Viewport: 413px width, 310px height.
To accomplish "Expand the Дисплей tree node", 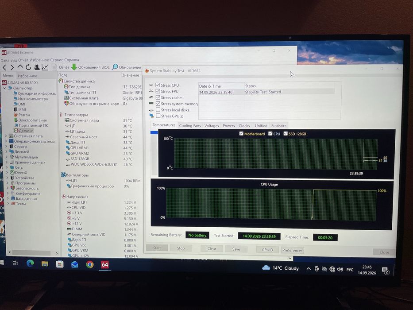I will coord(6,152).
